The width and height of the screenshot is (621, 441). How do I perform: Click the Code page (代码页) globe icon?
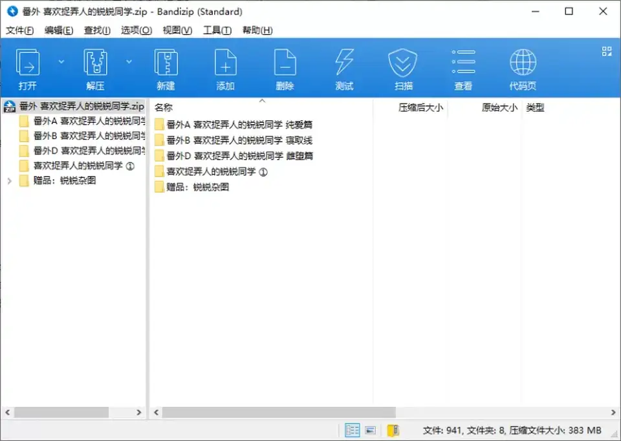click(x=523, y=62)
